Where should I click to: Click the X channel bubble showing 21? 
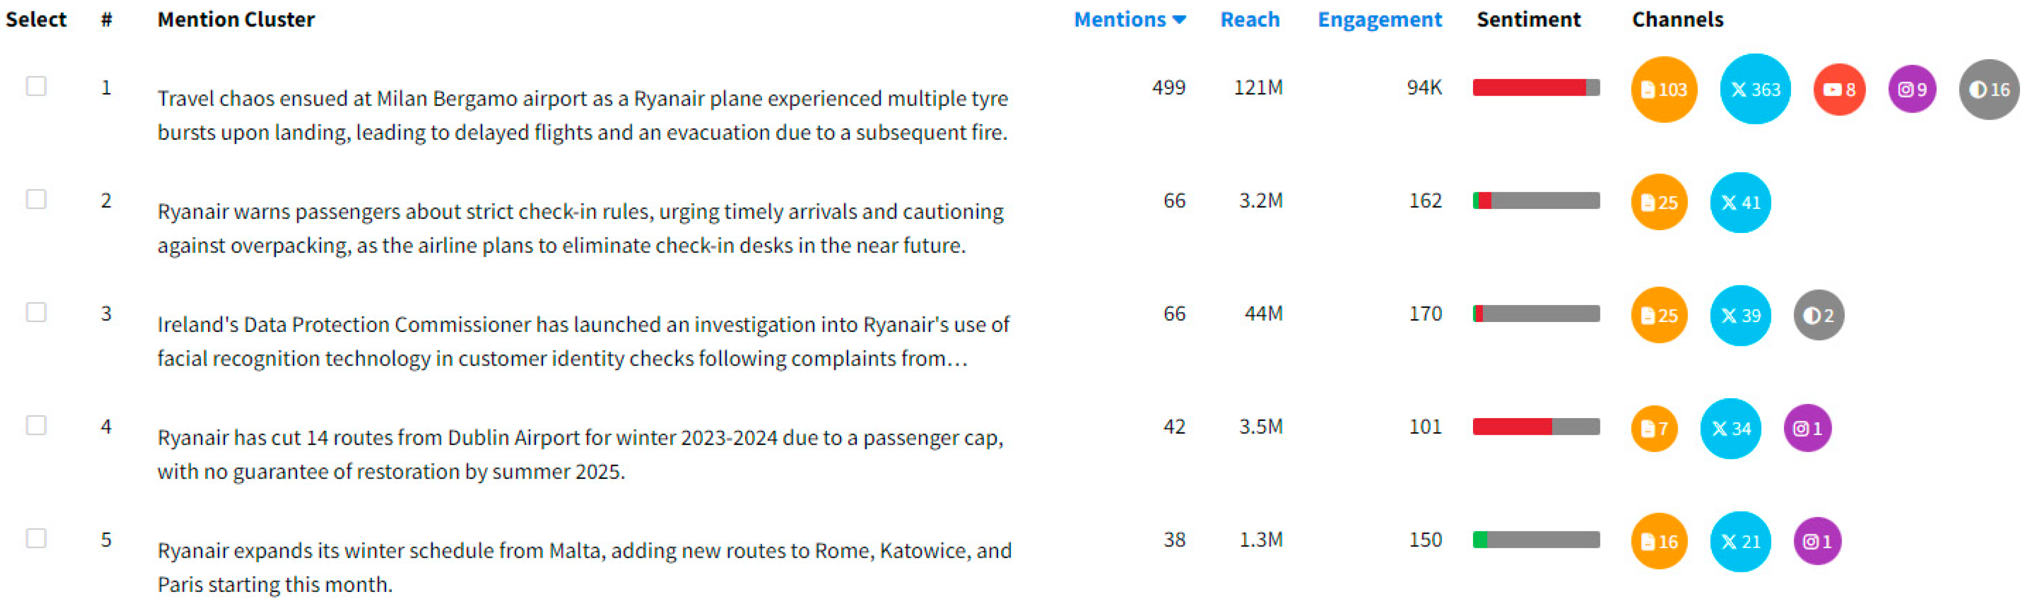tap(1740, 542)
